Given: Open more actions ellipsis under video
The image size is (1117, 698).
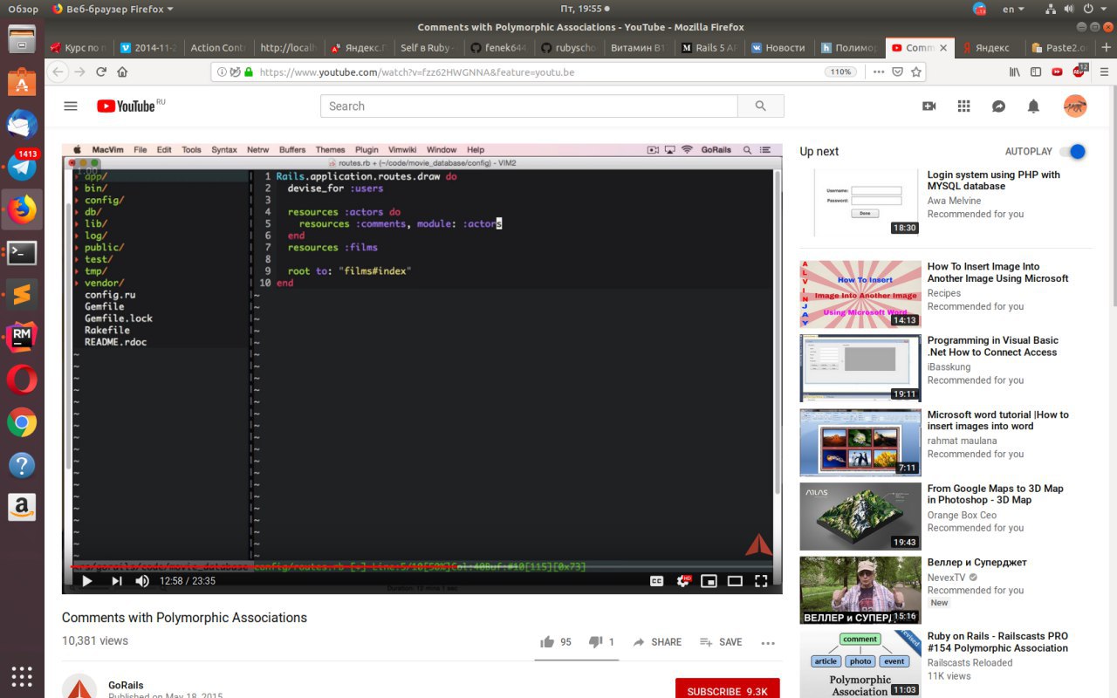Looking at the screenshot, I should click(768, 643).
